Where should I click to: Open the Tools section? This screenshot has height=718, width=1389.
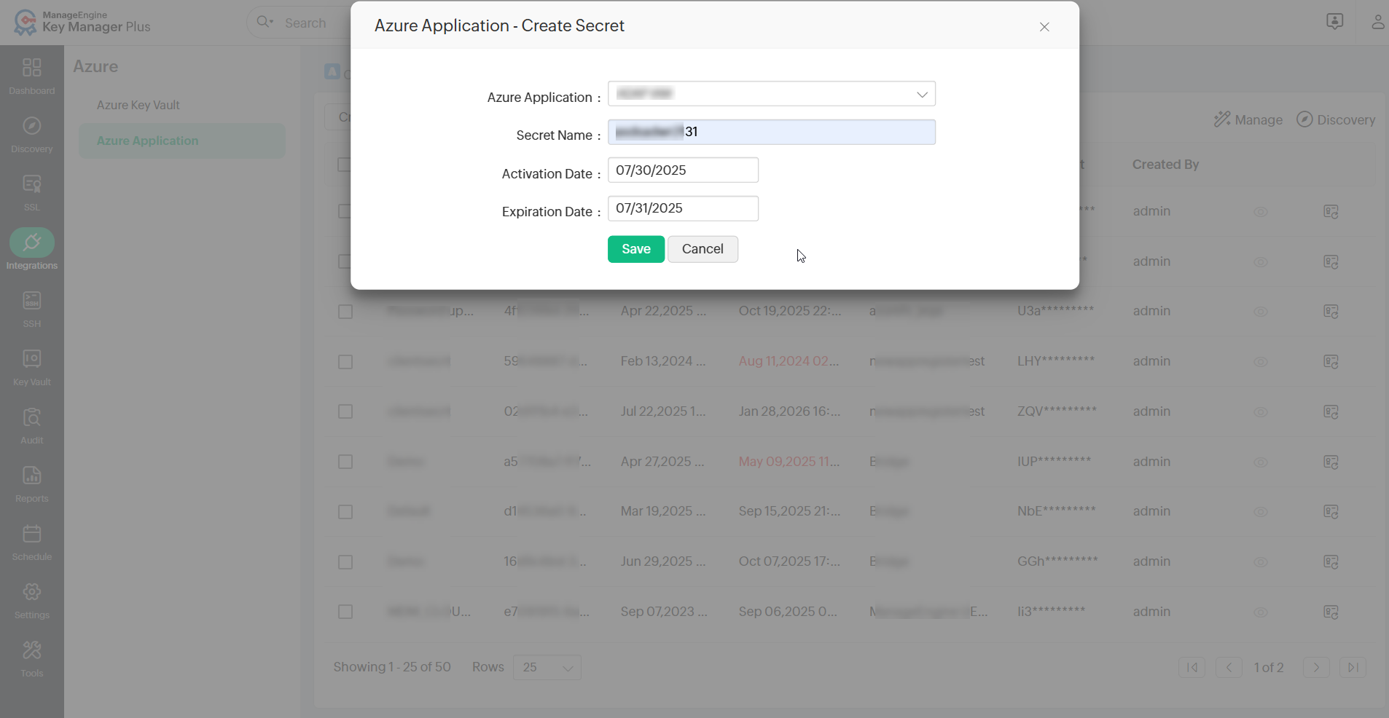pyautogui.click(x=31, y=658)
